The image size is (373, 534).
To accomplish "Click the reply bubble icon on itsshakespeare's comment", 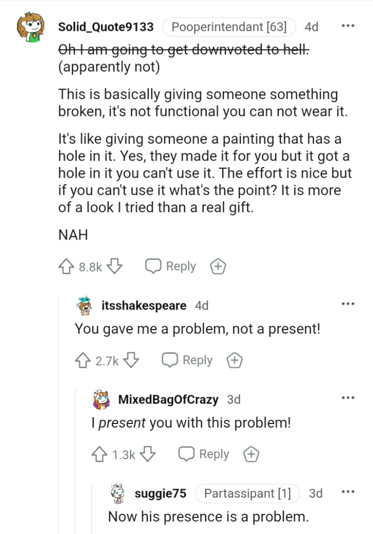I will (169, 360).
